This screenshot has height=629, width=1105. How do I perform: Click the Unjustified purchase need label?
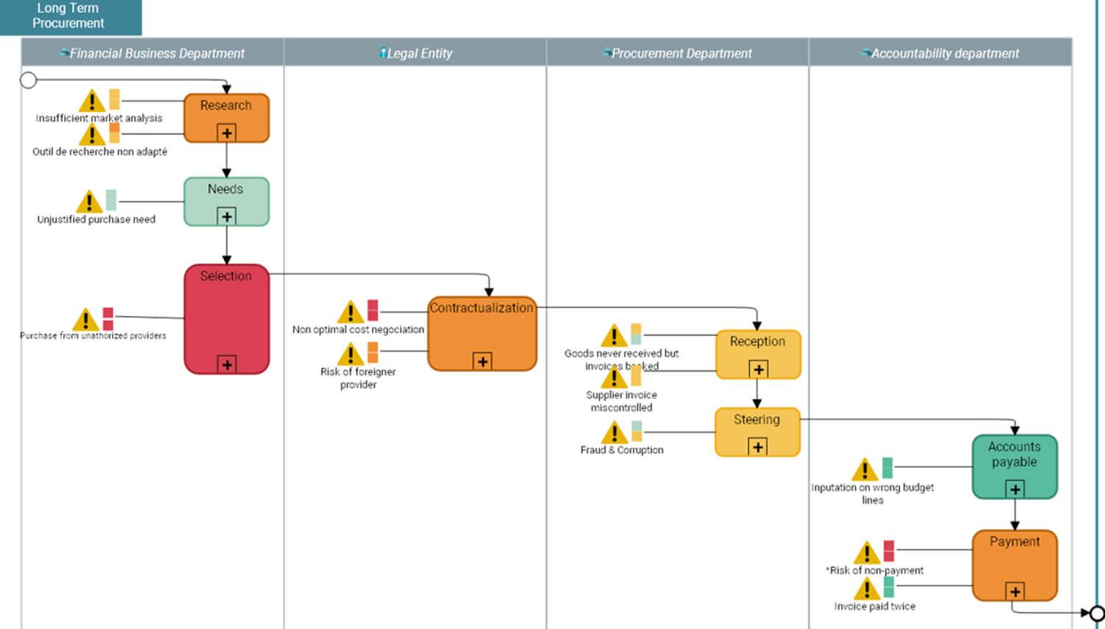click(97, 219)
